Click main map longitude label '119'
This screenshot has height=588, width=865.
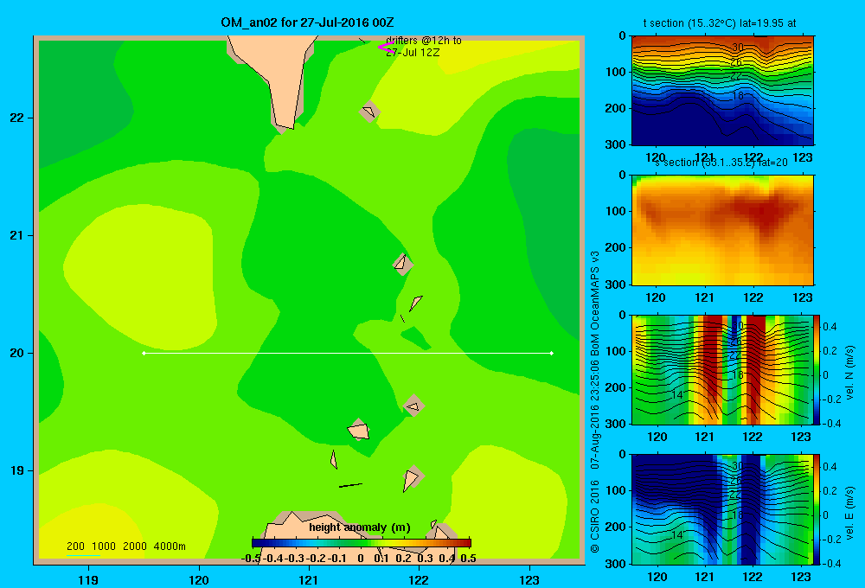click(x=88, y=579)
